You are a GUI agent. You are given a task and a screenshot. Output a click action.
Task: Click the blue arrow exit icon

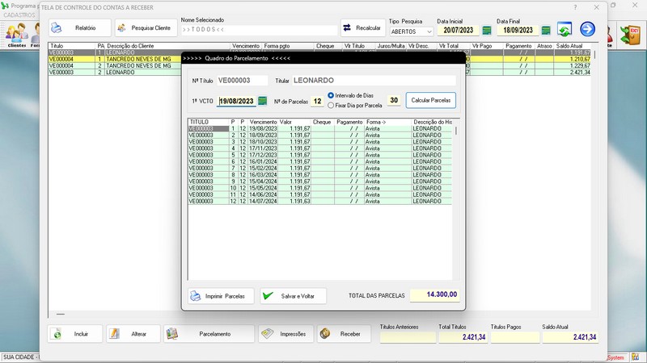point(587,30)
